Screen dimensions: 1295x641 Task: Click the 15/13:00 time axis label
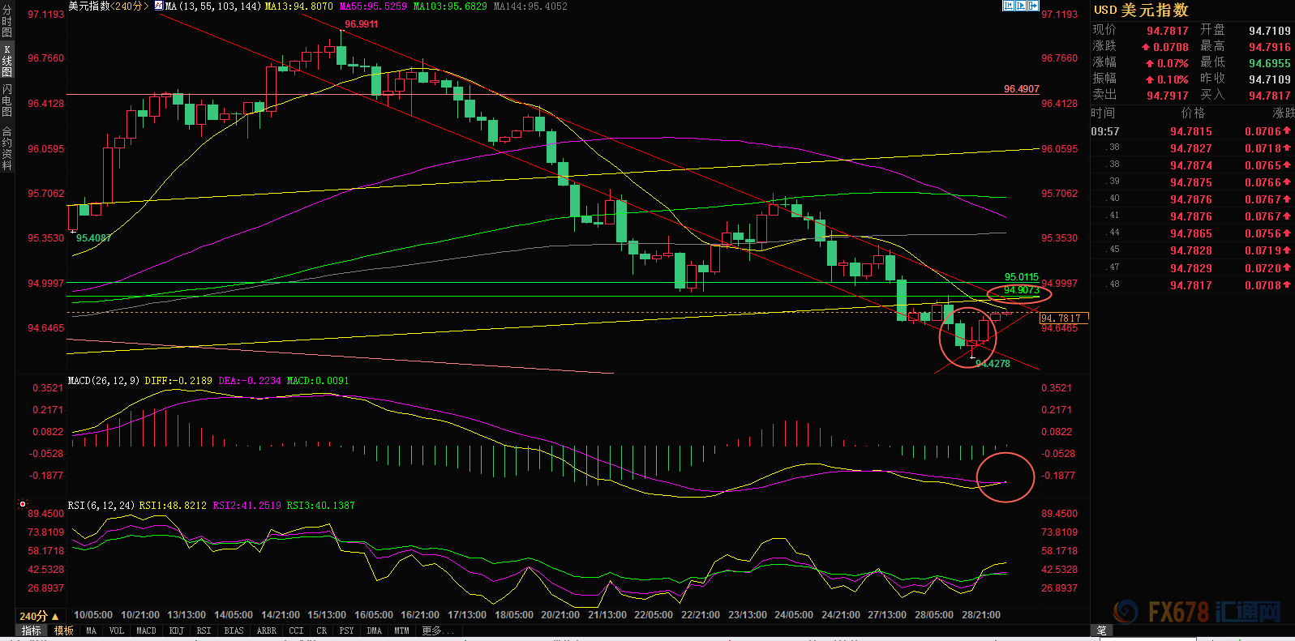(327, 615)
